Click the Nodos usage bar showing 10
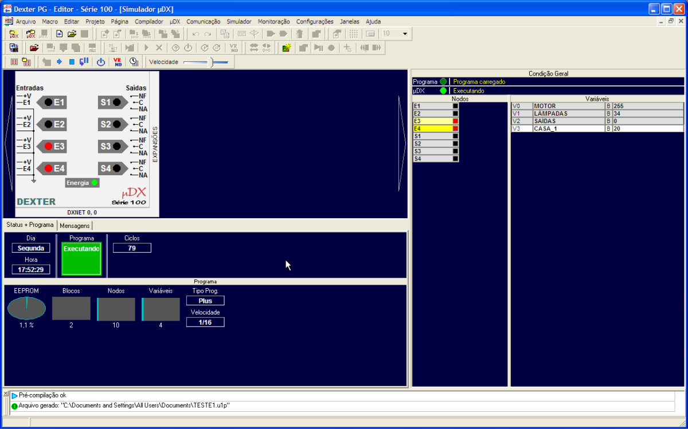The image size is (688, 429). click(116, 309)
